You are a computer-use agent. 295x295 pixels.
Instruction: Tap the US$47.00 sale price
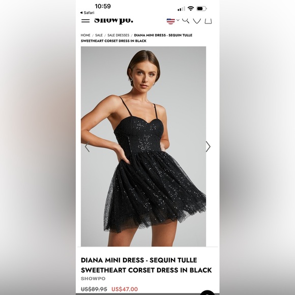click(125, 289)
